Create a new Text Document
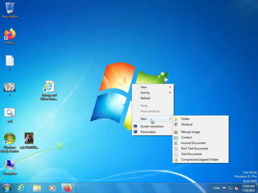 [x=201, y=154]
